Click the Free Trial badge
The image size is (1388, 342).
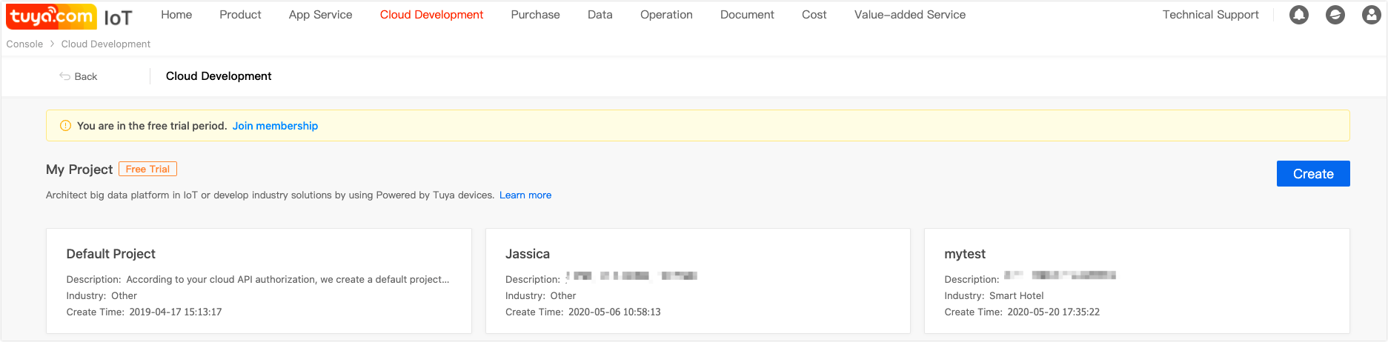pyautogui.click(x=147, y=169)
